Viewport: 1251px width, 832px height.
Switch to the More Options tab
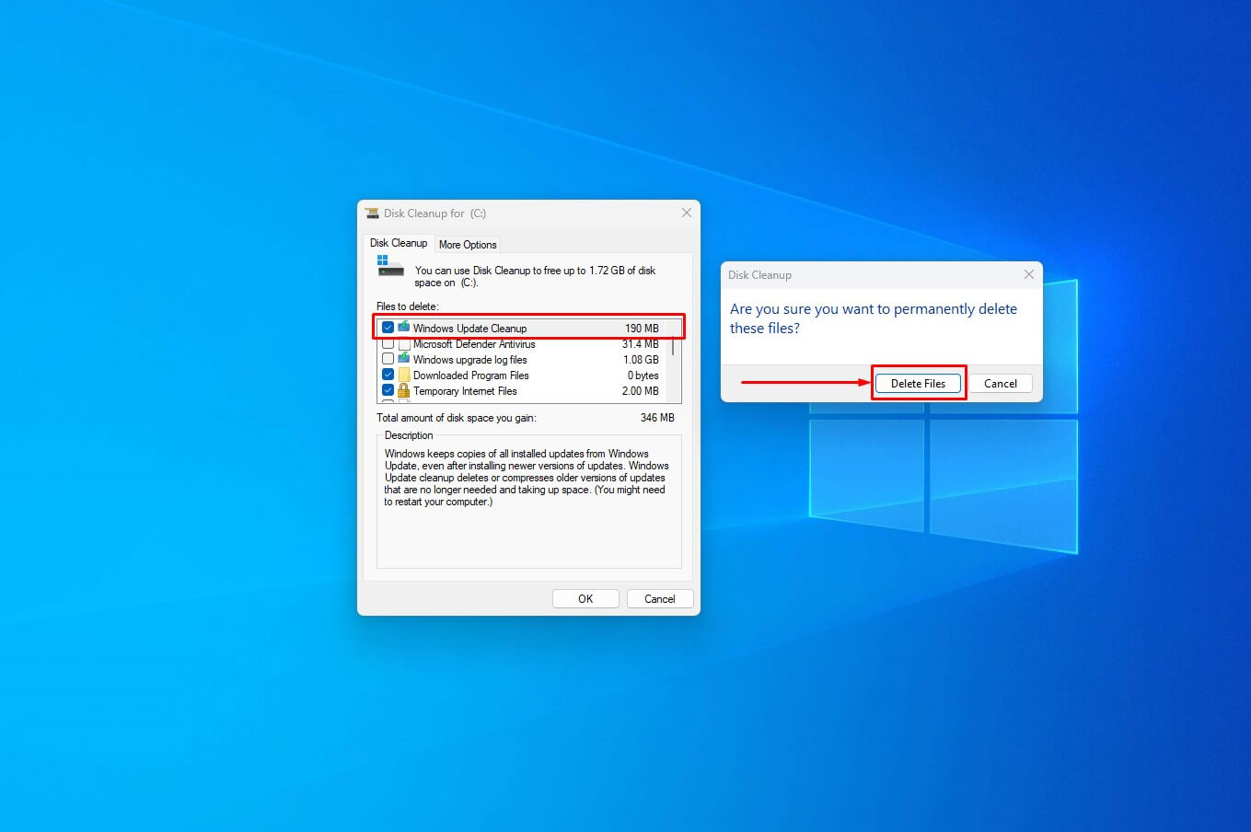(468, 245)
